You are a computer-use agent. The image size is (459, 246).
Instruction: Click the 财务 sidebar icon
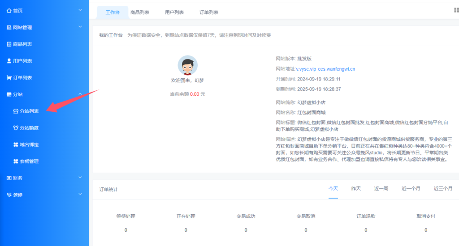click(x=9, y=178)
